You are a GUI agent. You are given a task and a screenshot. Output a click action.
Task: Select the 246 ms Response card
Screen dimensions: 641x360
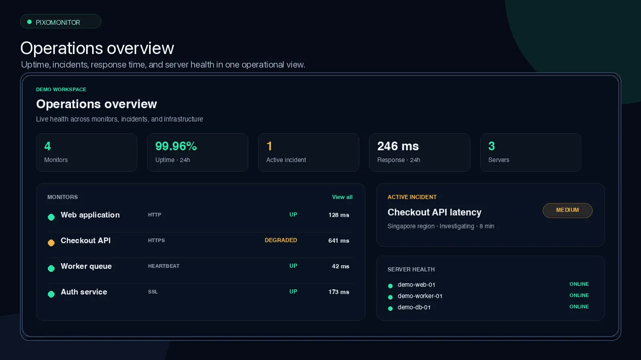click(419, 153)
